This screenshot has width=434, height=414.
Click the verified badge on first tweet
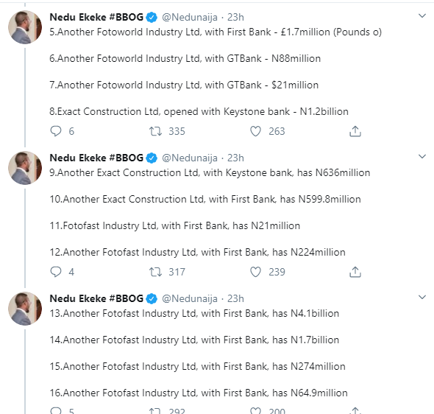(152, 18)
